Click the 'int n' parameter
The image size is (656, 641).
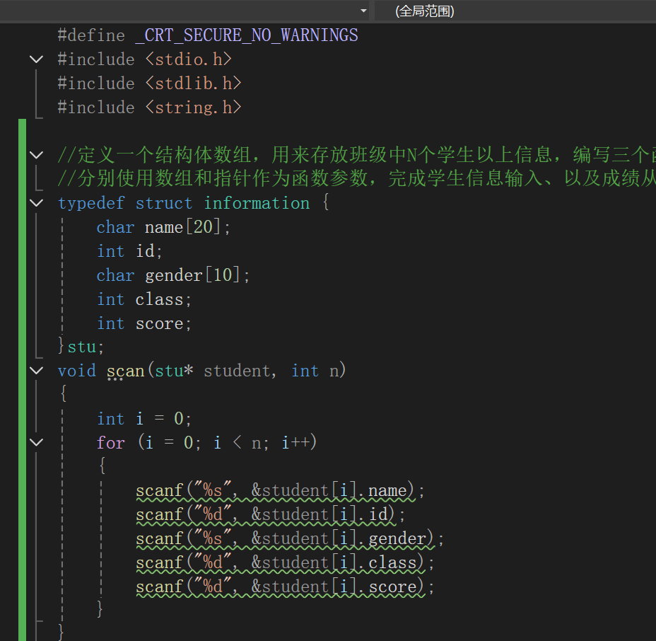[x=315, y=371]
